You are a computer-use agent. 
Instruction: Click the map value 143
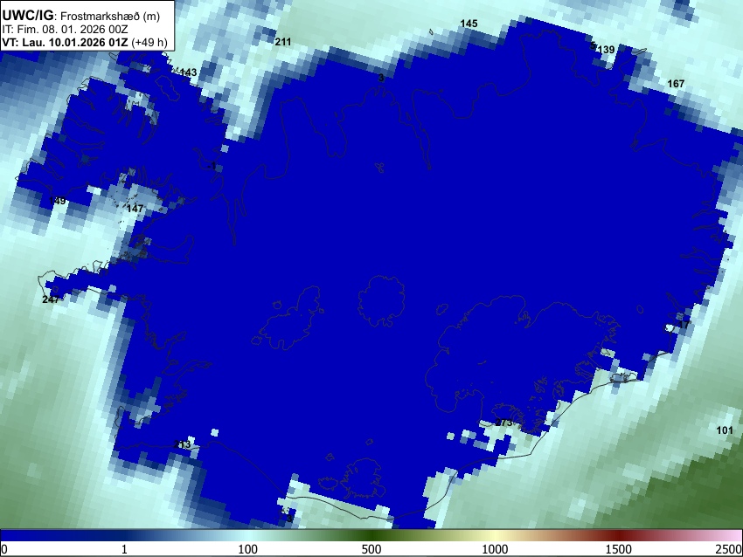(x=189, y=72)
